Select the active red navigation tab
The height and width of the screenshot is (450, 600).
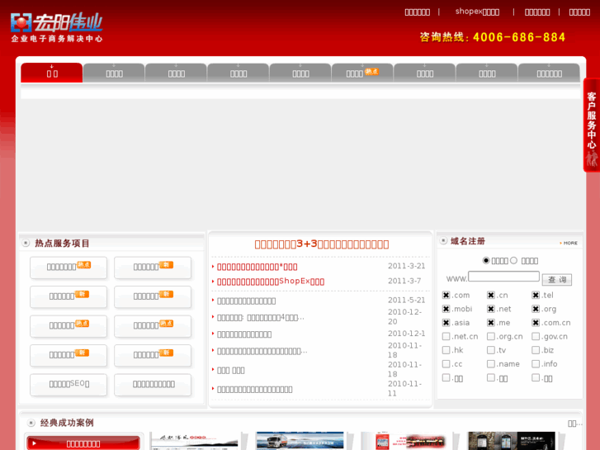[52, 73]
